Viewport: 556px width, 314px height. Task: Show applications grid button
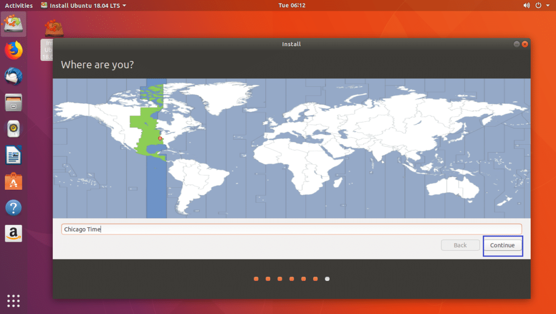pyautogui.click(x=14, y=301)
